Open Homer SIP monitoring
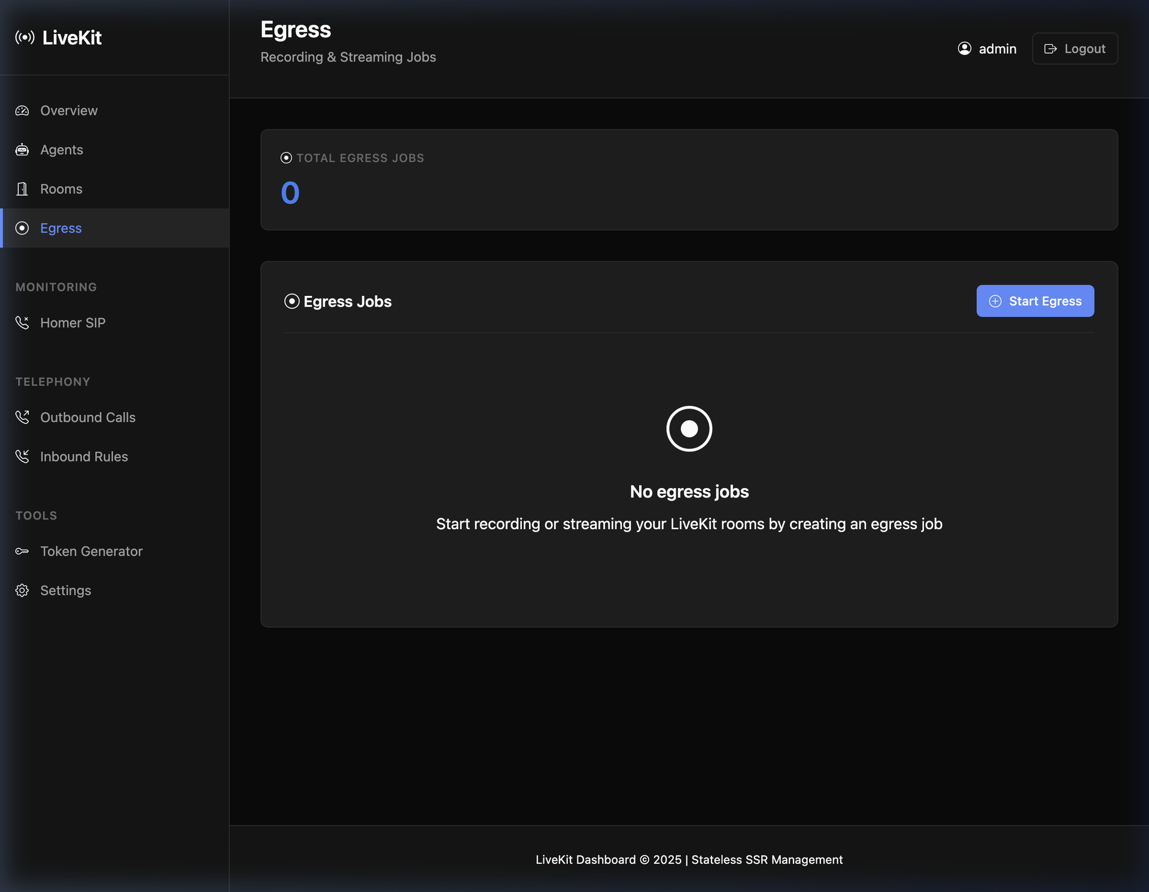The width and height of the screenshot is (1149, 892). 115,323
